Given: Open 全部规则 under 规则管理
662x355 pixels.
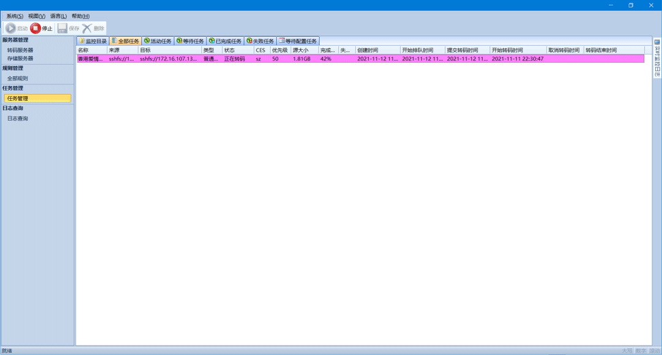Looking at the screenshot, I should [18, 78].
